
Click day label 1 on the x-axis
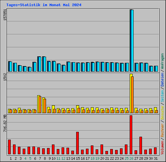pyautogui.click(x=11, y=158)
